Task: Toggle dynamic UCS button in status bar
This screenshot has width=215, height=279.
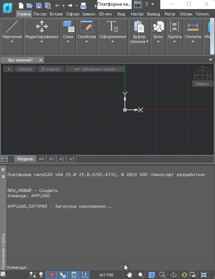Action: [x=85, y=275]
